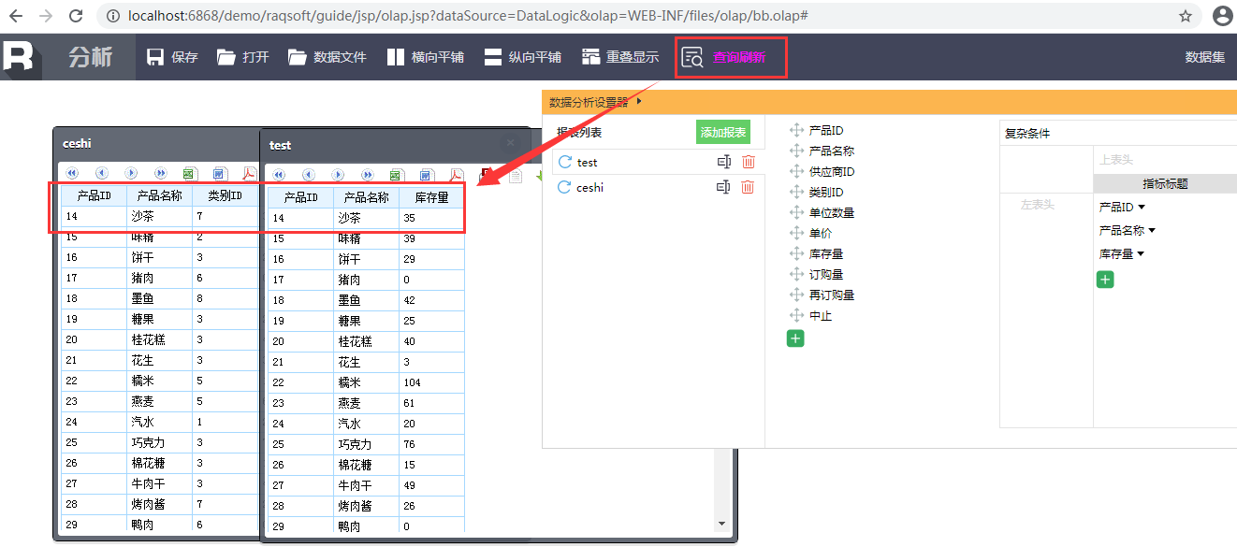The image size is (1237, 547).
Task: Export ceshi report to Word
Action: [x=219, y=173]
